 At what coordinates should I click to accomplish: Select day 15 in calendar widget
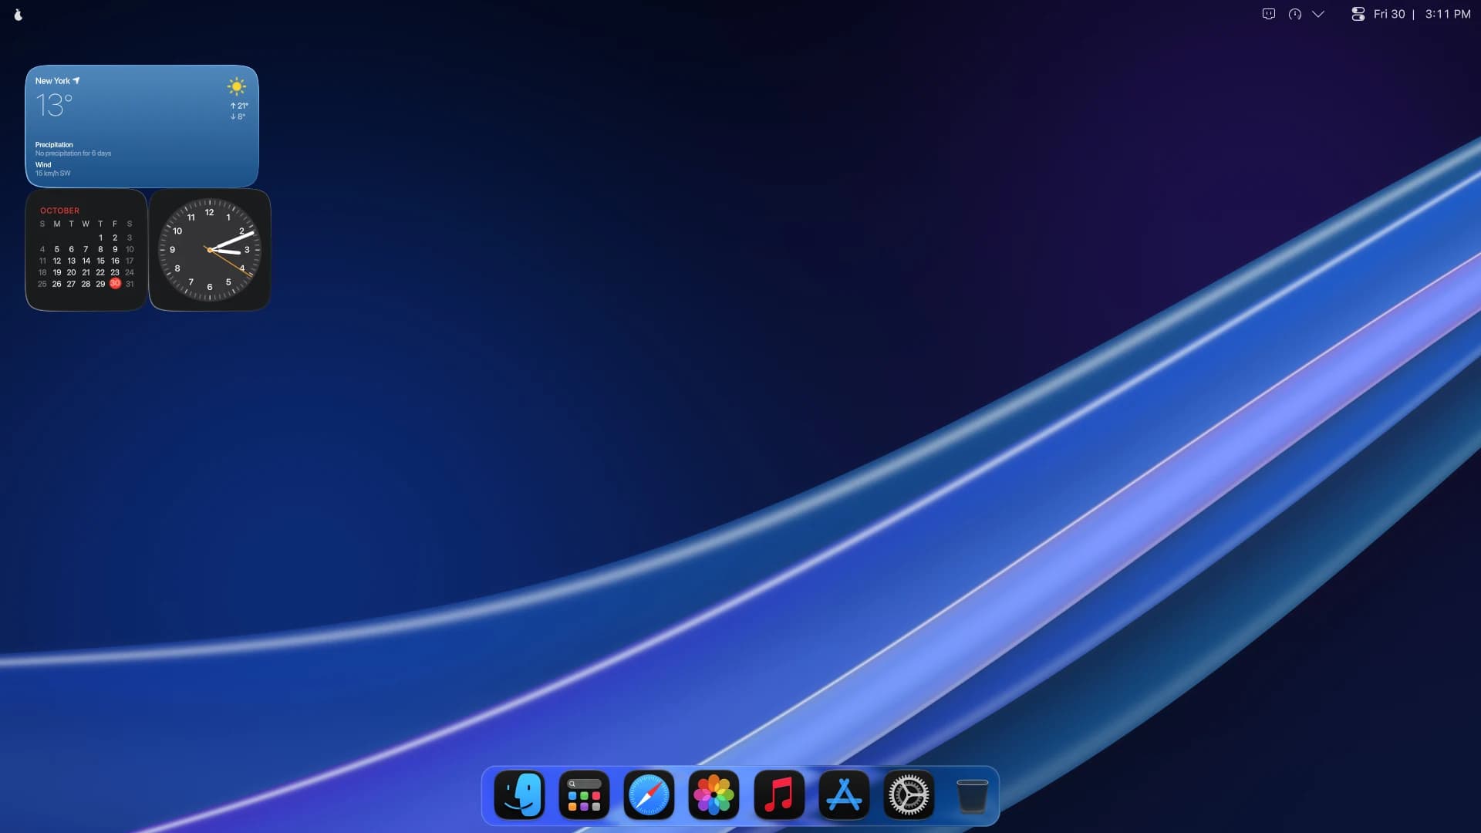pos(100,261)
